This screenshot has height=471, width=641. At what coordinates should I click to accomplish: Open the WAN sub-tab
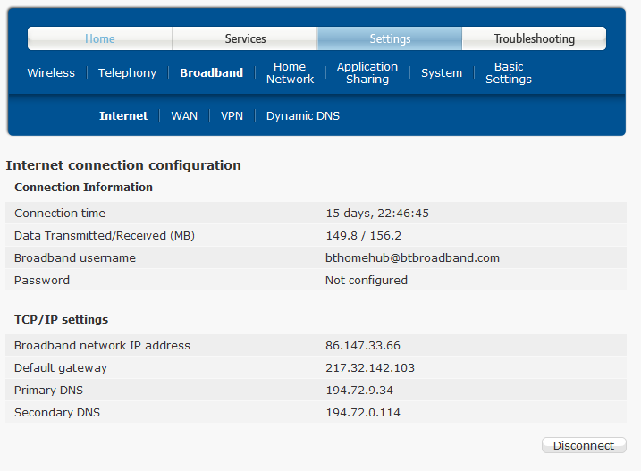tap(184, 116)
